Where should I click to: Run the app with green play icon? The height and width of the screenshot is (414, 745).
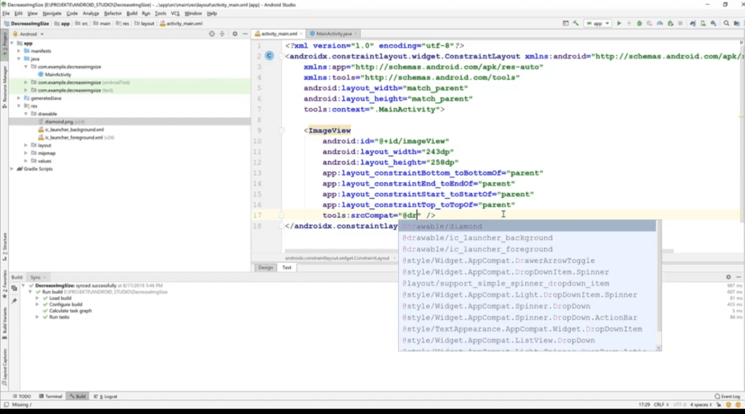(619, 23)
